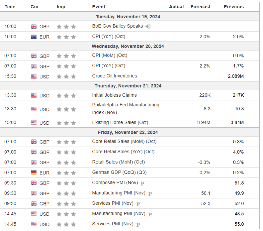Click the Forecast column header
The width and height of the screenshot is (263, 231).
click(200, 7)
